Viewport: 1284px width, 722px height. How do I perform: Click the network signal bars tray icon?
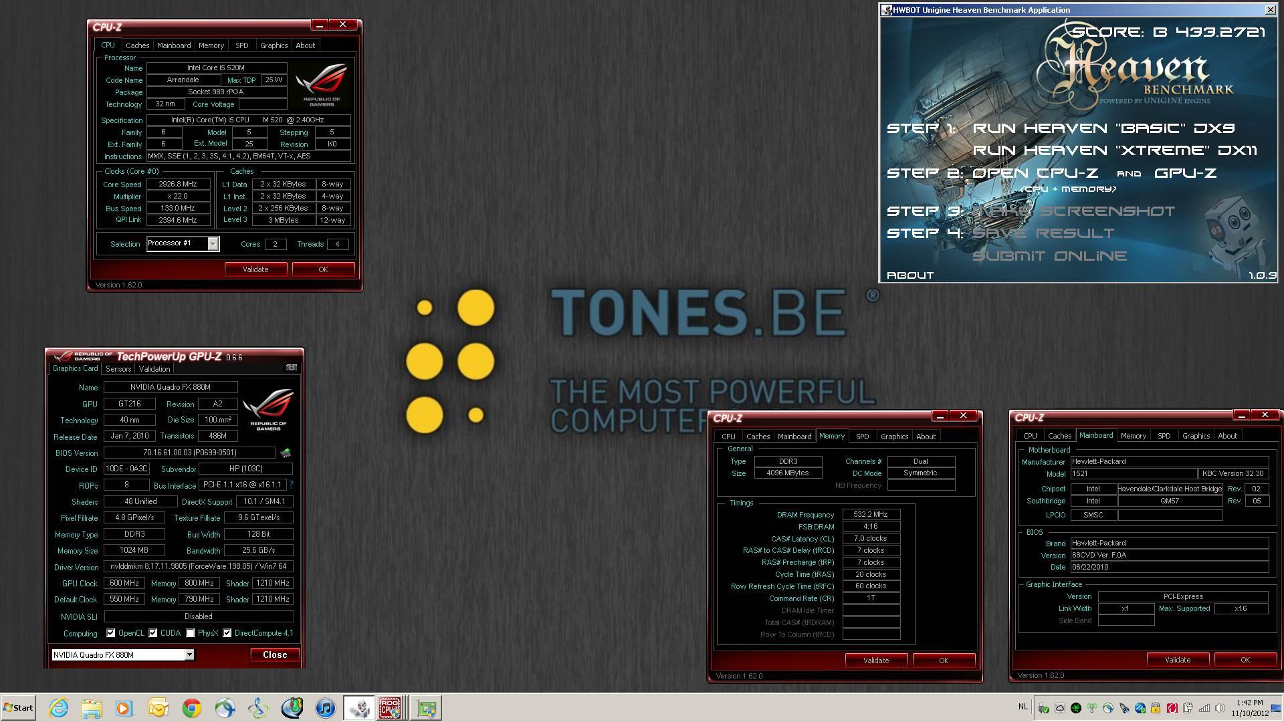(1204, 708)
